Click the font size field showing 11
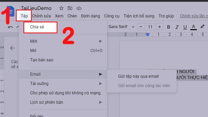The image size is (208, 117). (150, 27)
